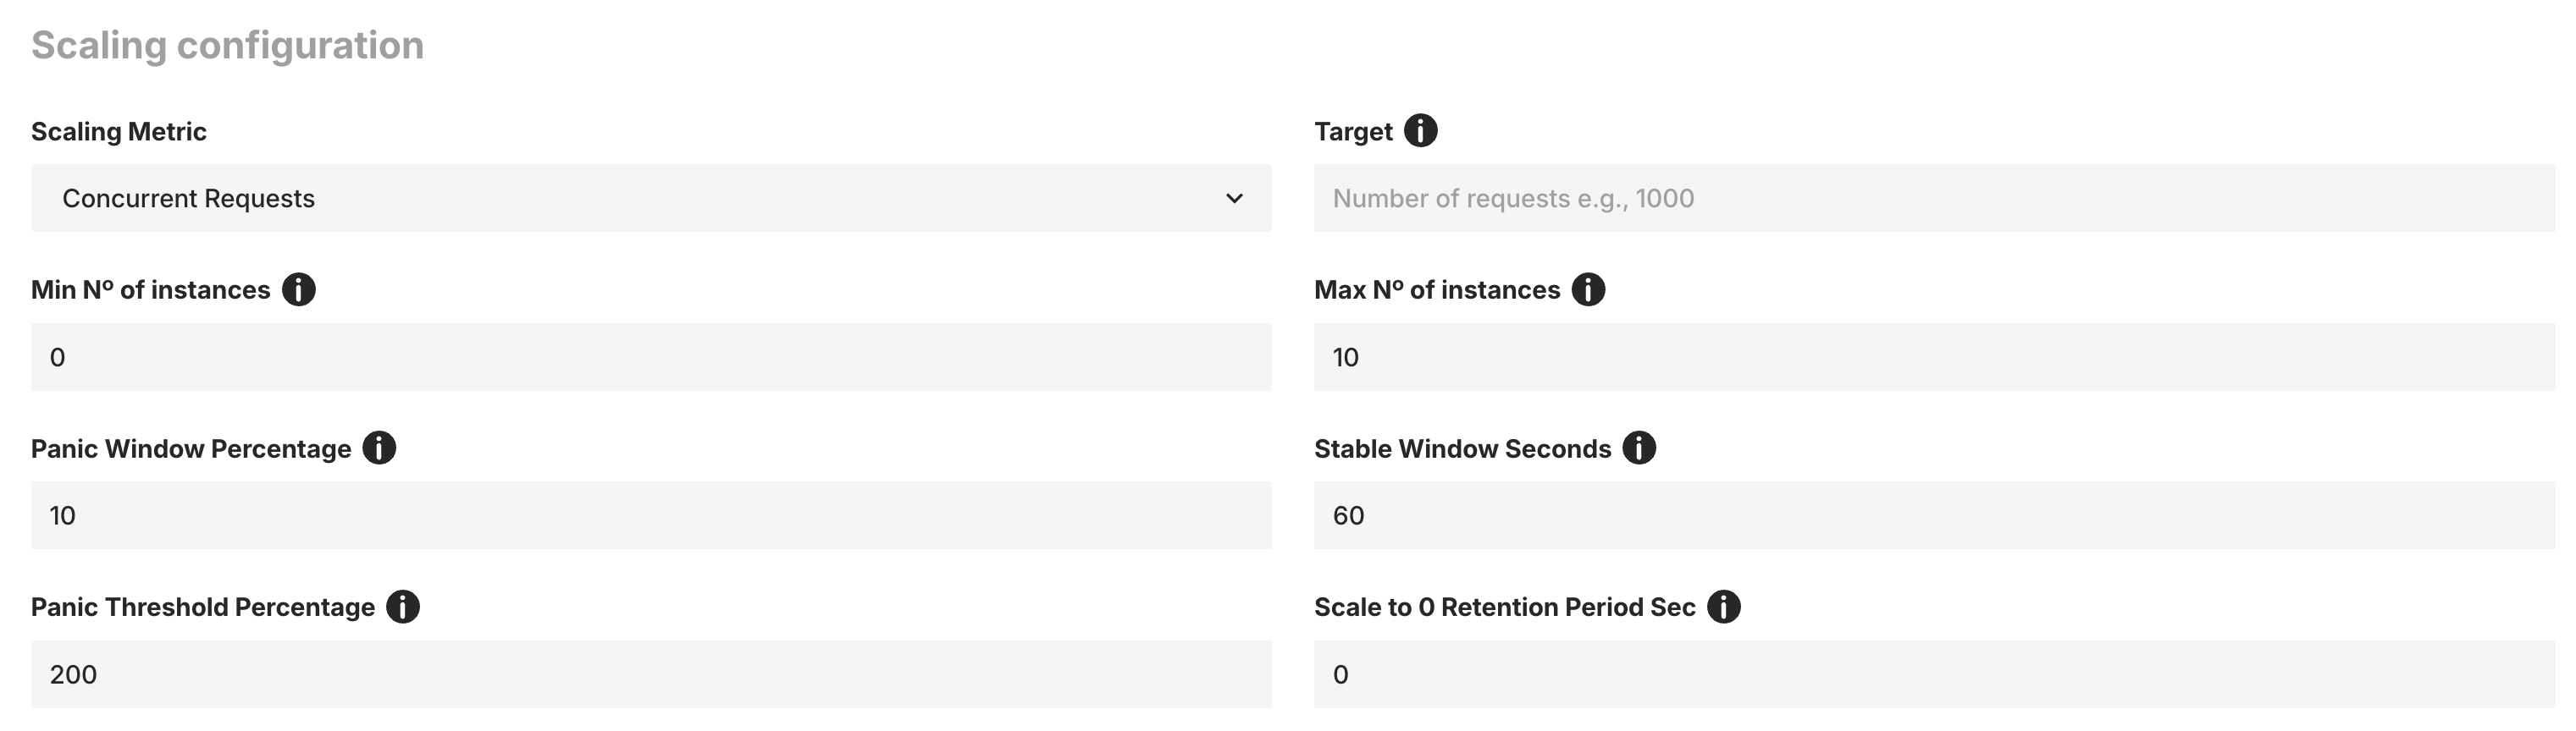
Task: Click the Scaling Metric dropdown chevron
Action: 1235,198
